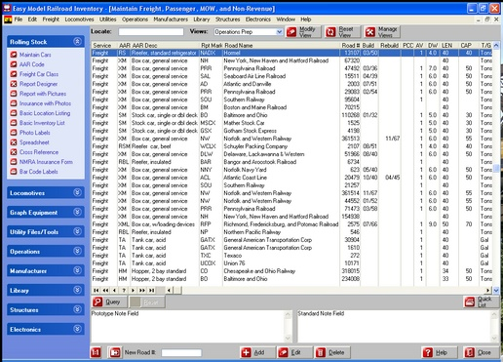
Task: Go to previous record navigator arrow
Action: [x=114, y=291]
